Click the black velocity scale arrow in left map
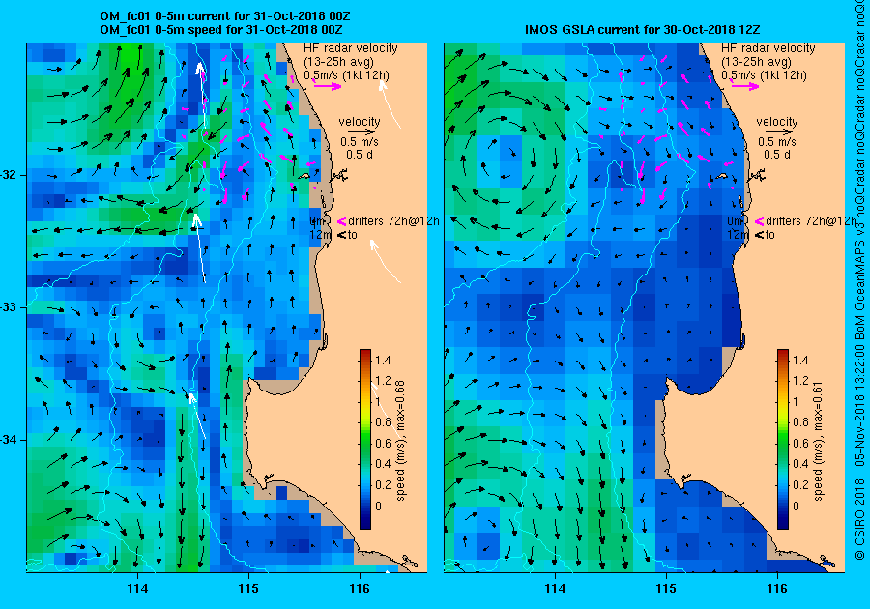870x609 pixels. (360, 132)
